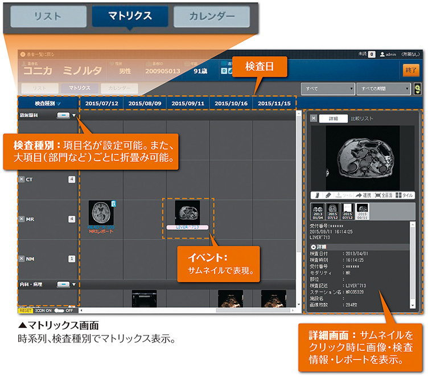Open the すべての期間 period dropdown
This screenshot has height=377, width=428.
click(x=382, y=89)
